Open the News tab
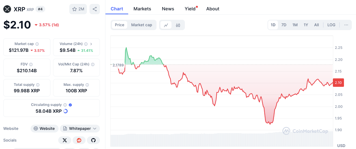The width and height of the screenshot is (356, 149). tap(168, 9)
